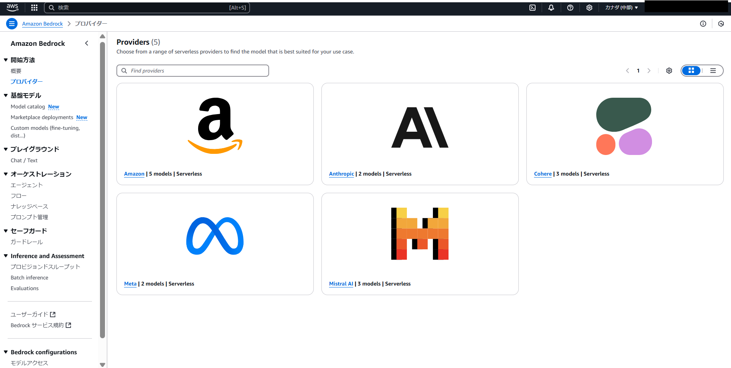
Task: Click the external link icon beside ユーザーガイド
Action: [53, 315]
